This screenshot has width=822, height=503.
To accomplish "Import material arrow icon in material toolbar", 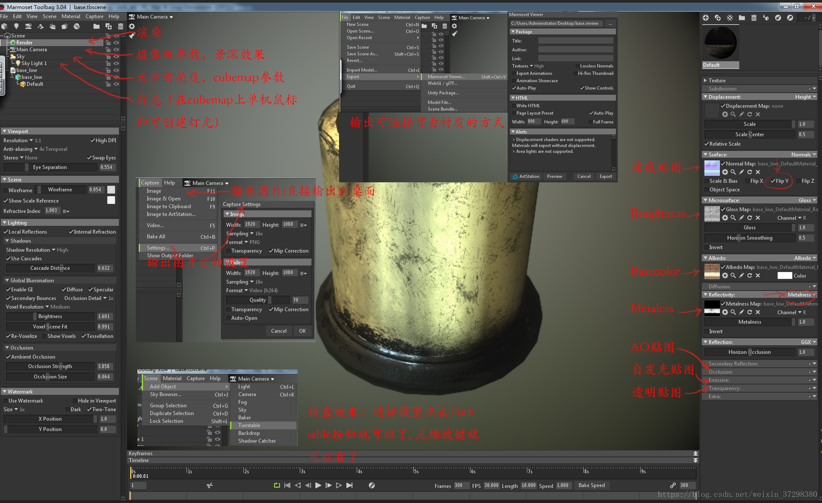I will pos(778,18).
